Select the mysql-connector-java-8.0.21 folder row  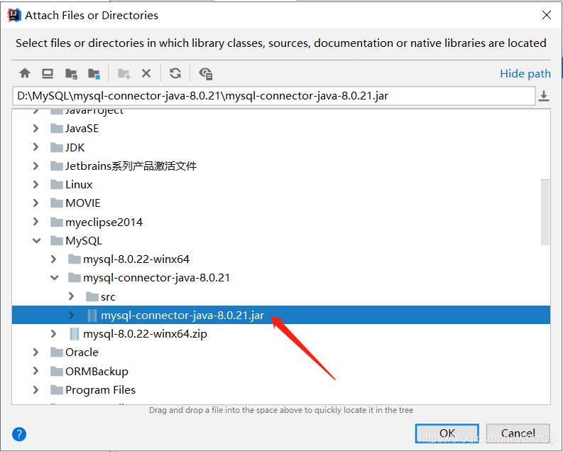281,278
